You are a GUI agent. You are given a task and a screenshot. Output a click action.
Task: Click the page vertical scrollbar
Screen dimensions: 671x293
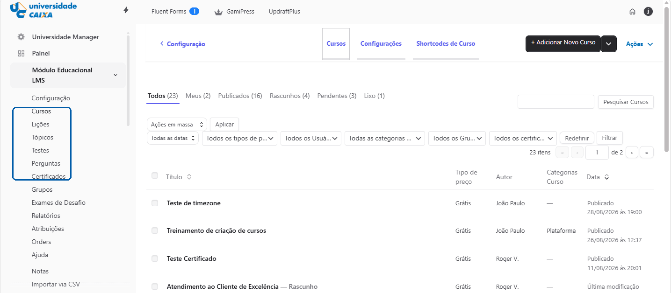point(667,79)
